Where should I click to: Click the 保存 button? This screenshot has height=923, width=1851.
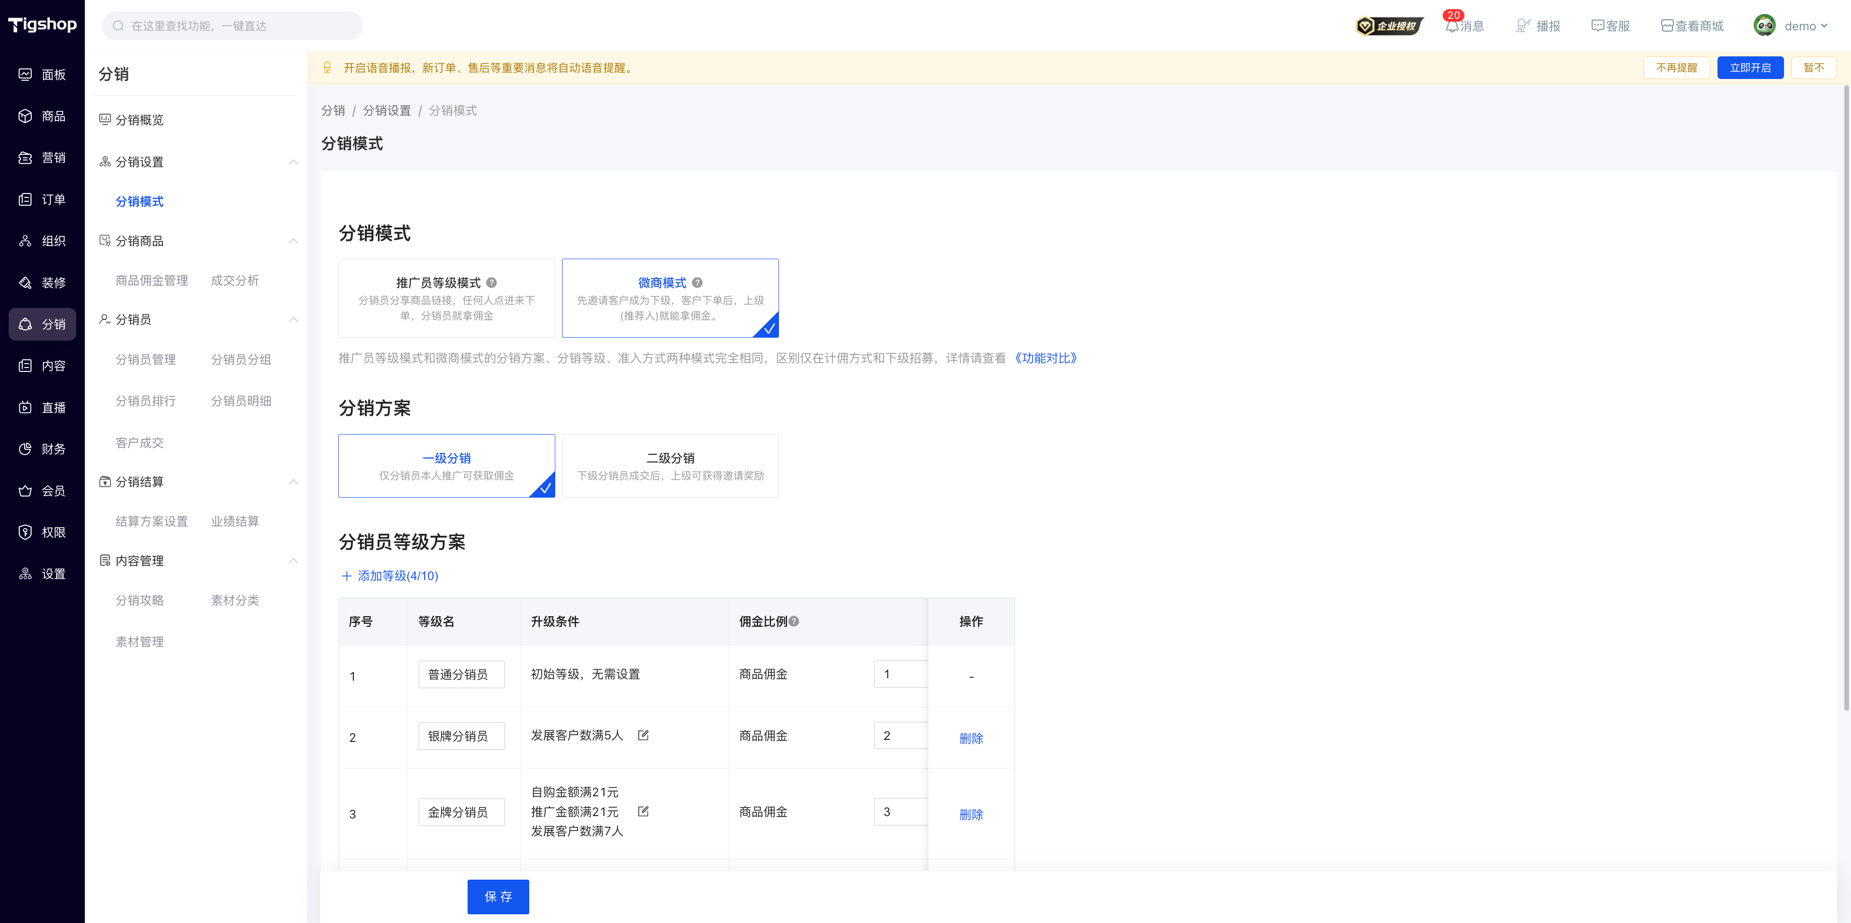[x=498, y=897]
